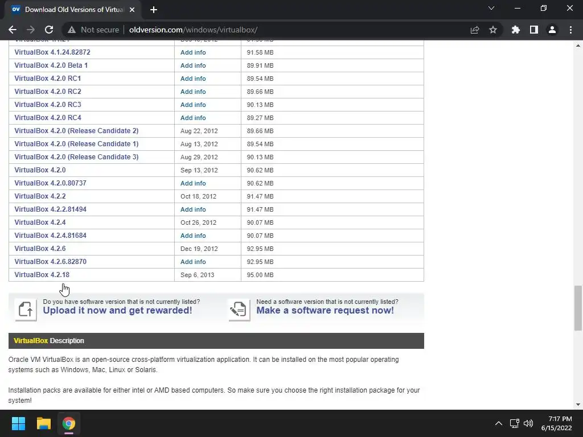This screenshot has width=583, height=437.
Task: Open VirtualBox 4.2.2.81494 link
Action: coord(50,209)
